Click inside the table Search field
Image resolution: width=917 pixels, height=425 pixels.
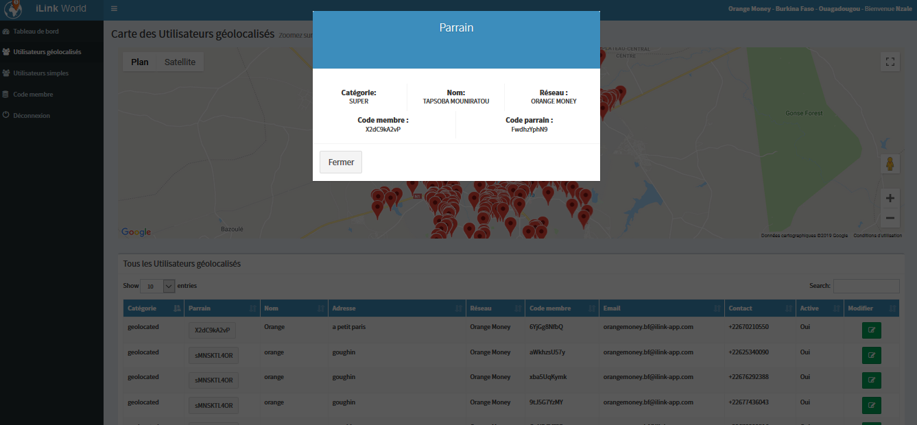[x=866, y=286]
